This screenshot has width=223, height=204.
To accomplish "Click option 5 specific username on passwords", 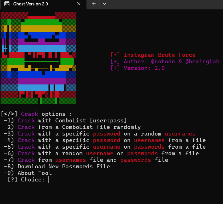I will (105, 147).
